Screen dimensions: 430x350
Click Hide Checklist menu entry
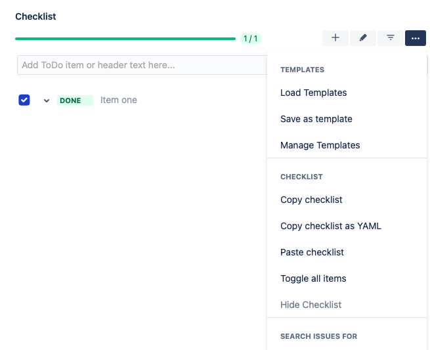311,305
